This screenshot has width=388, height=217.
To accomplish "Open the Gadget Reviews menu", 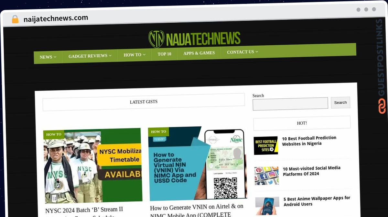I will click(x=90, y=56).
